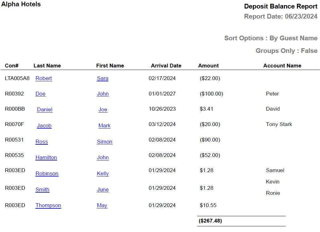Click May's first name link
The image size is (320, 232).
coord(102,205)
